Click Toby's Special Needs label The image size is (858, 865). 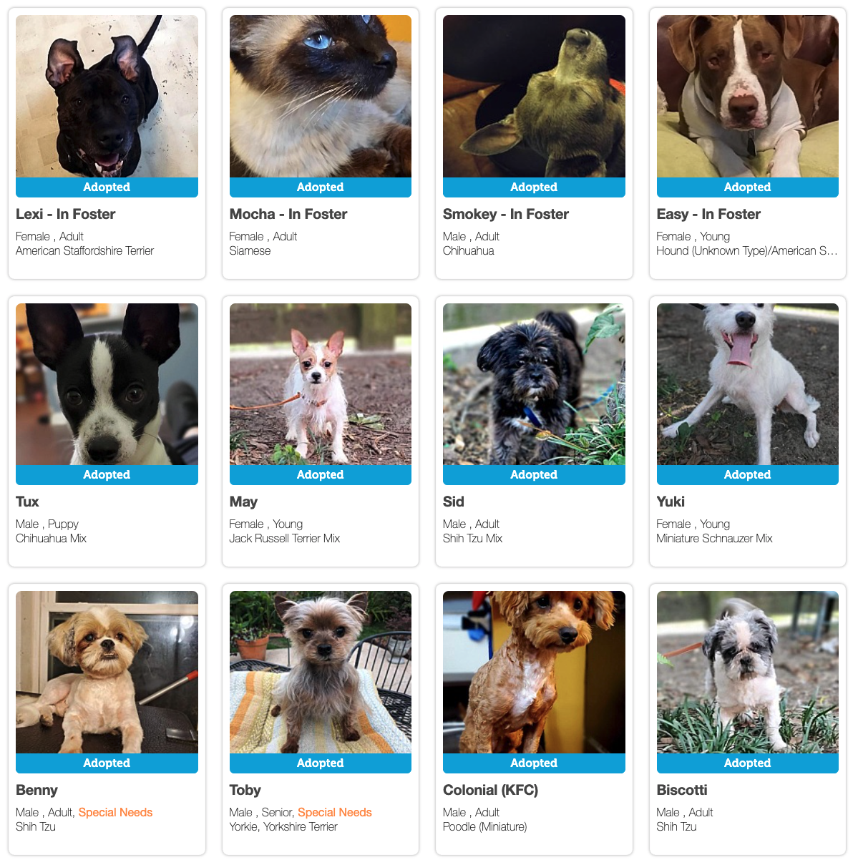[335, 812]
